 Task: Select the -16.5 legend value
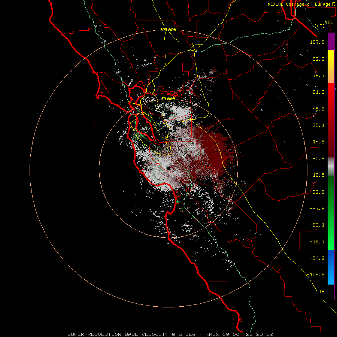coord(317,175)
